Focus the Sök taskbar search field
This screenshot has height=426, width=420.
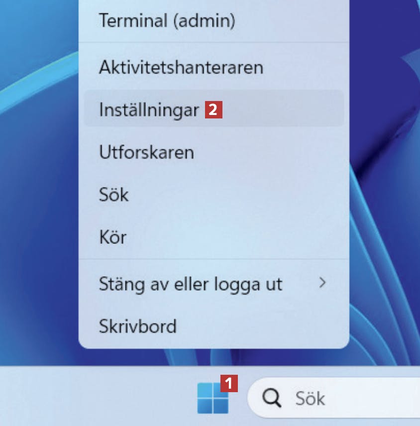click(x=333, y=398)
